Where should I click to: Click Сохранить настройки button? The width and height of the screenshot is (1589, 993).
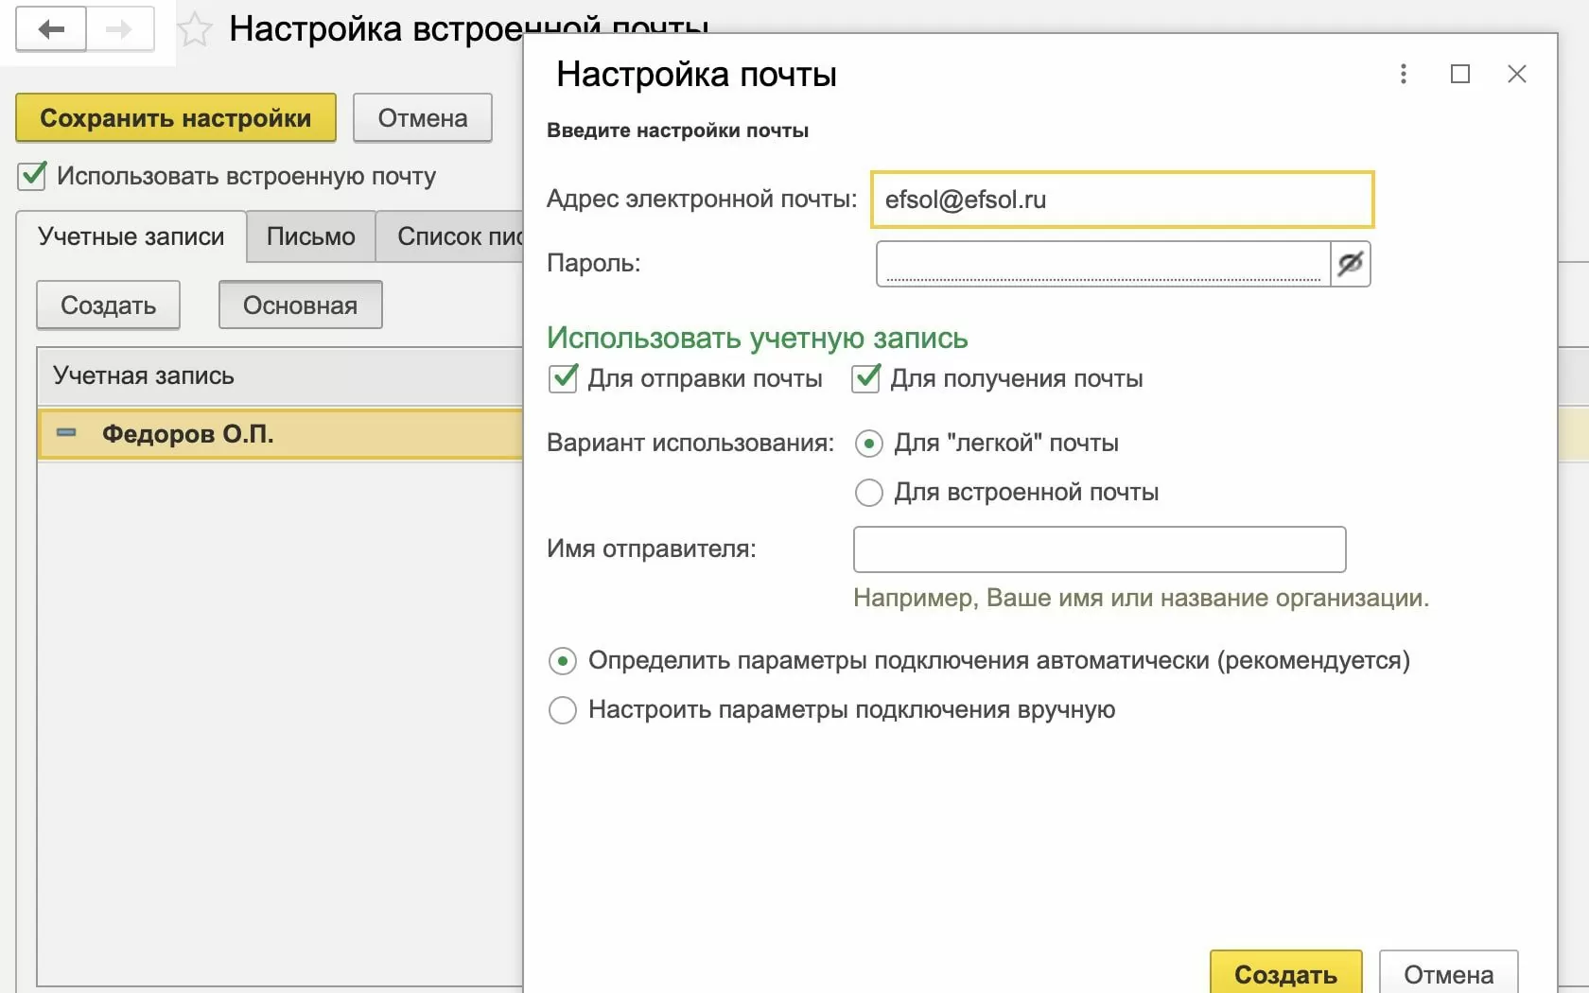176,118
